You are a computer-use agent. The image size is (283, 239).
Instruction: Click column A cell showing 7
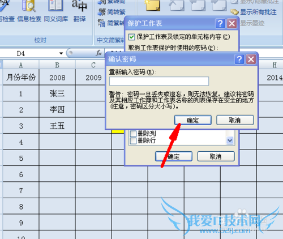pyautogui.click(x=21, y=190)
